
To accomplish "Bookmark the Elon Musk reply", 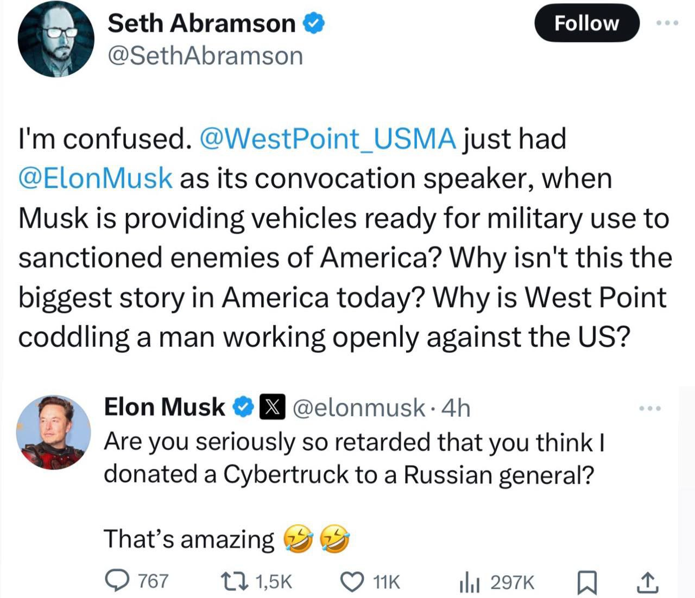I will (x=586, y=582).
